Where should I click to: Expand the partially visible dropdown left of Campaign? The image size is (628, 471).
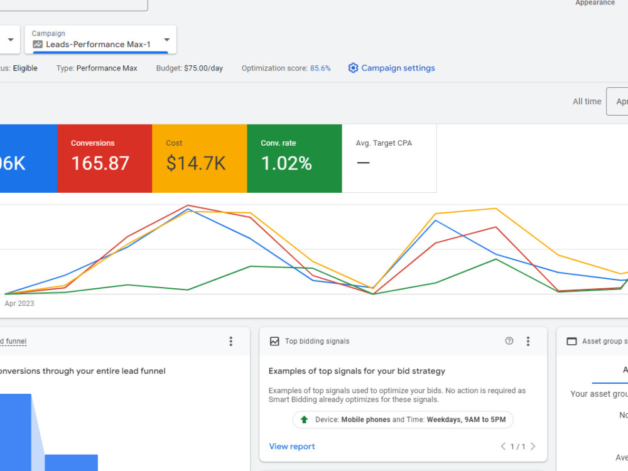(x=10, y=39)
